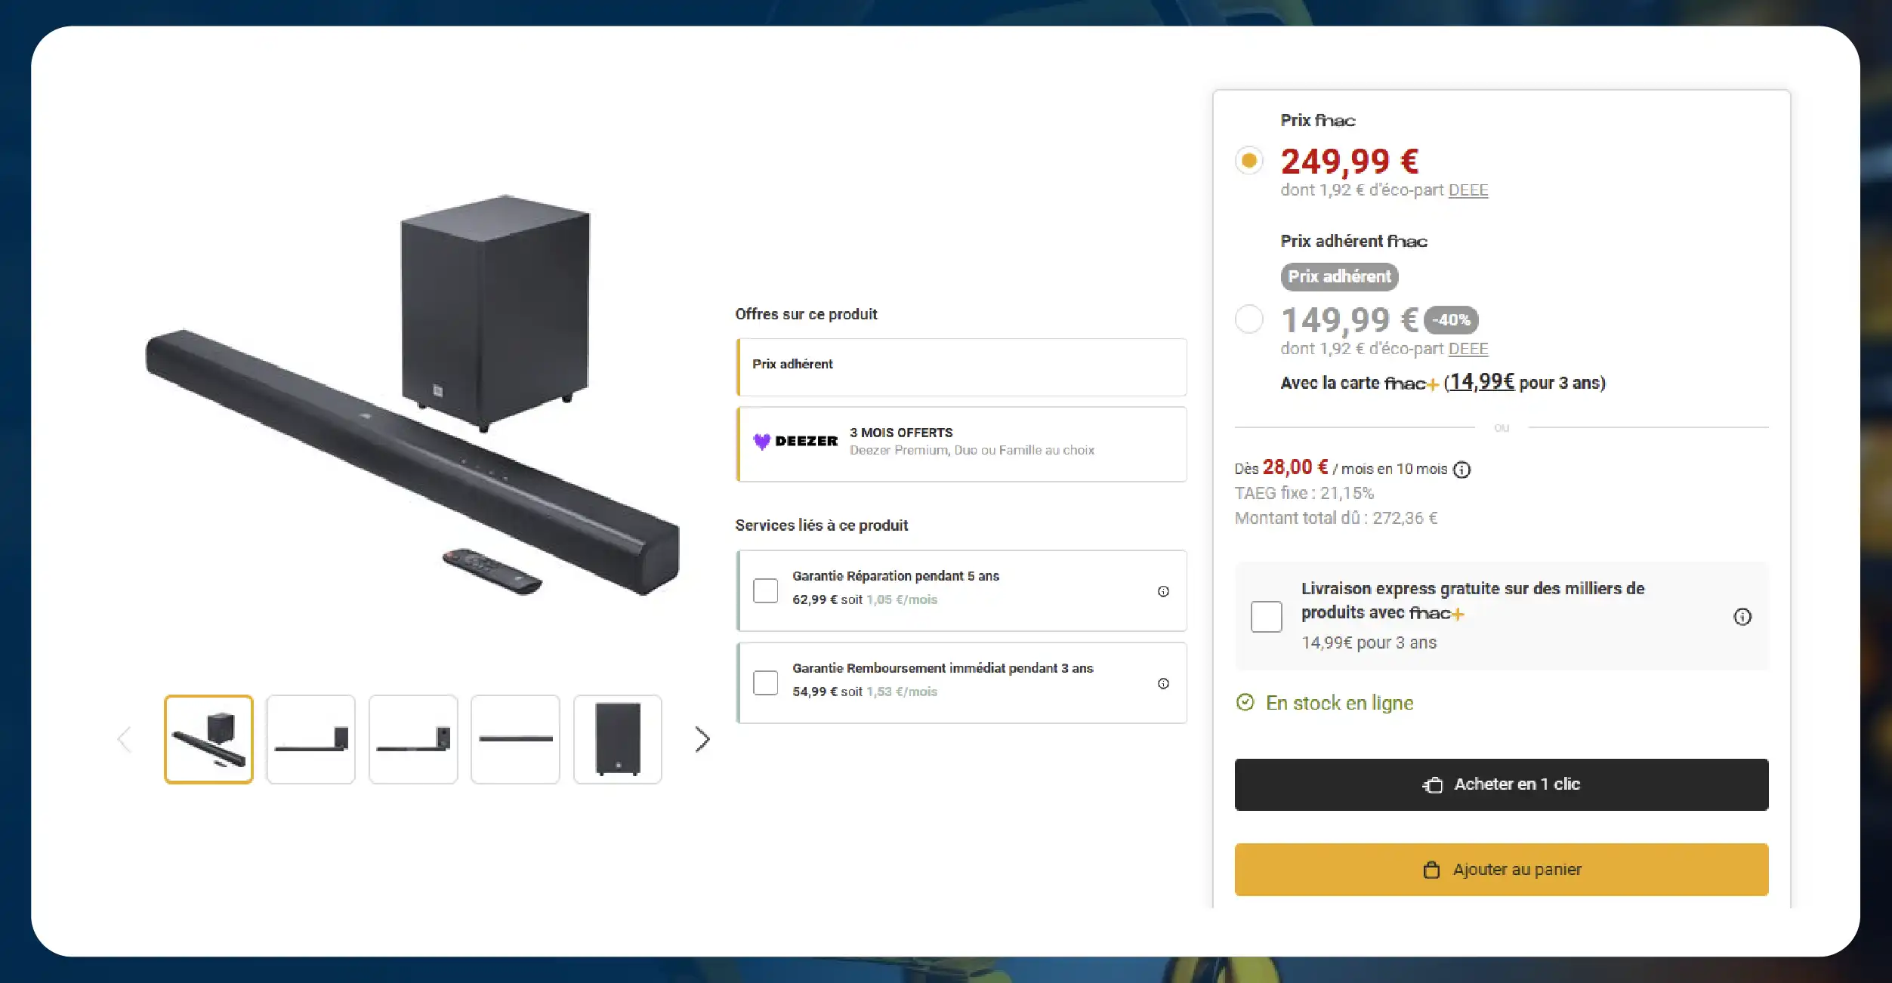1892x983 pixels.
Task: Open the DEEE link under 249,99 €
Action: coord(1468,190)
